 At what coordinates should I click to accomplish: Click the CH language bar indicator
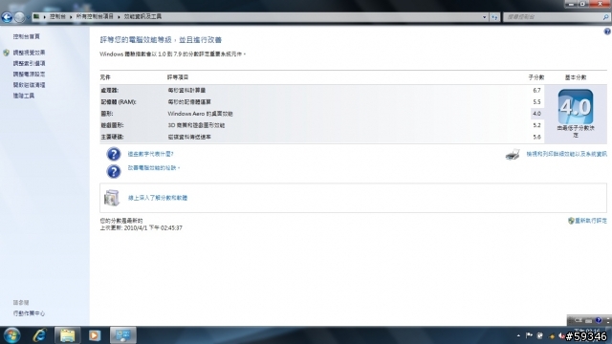pyautogui.click(x=579, y=320)
